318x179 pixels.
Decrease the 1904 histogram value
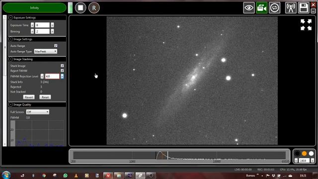coord(296,161)
